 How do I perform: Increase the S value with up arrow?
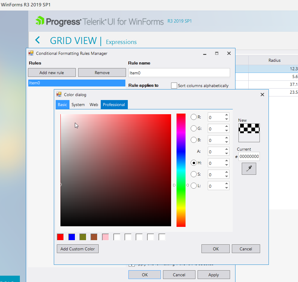tap(226, 172)
